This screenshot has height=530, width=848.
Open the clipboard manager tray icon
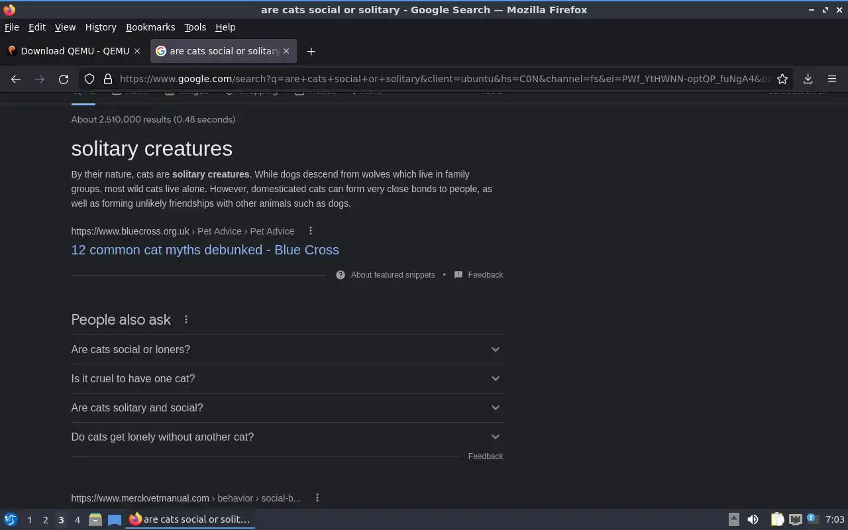[x=777, y=519]
